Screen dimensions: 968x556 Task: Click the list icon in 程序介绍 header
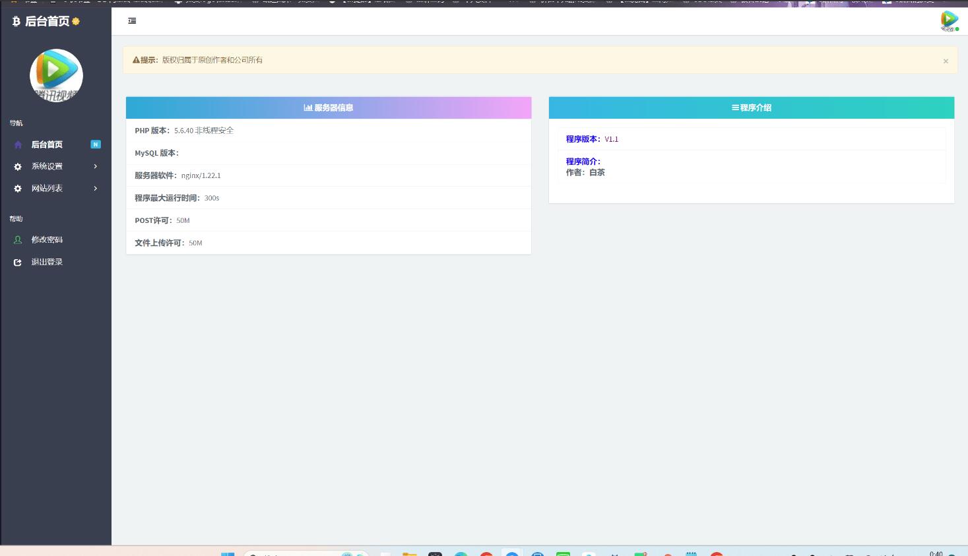point(735,108)
